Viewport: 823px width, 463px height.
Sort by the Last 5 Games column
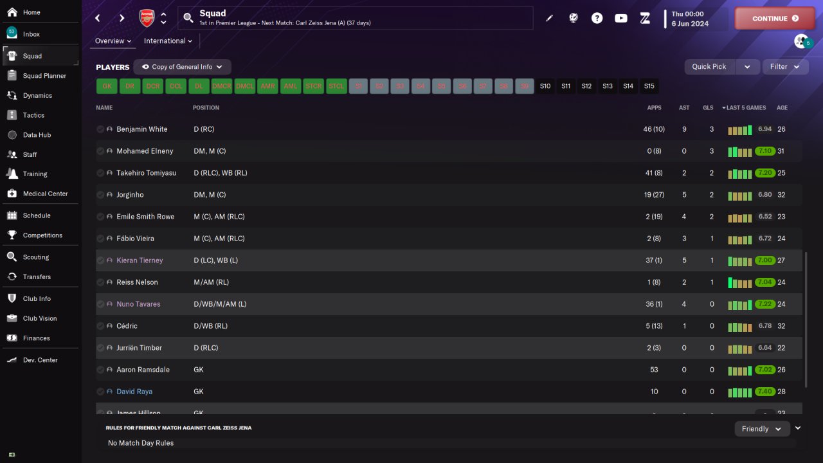[x=744, y=108]
